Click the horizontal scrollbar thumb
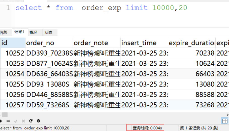 [x=5, y=115]
